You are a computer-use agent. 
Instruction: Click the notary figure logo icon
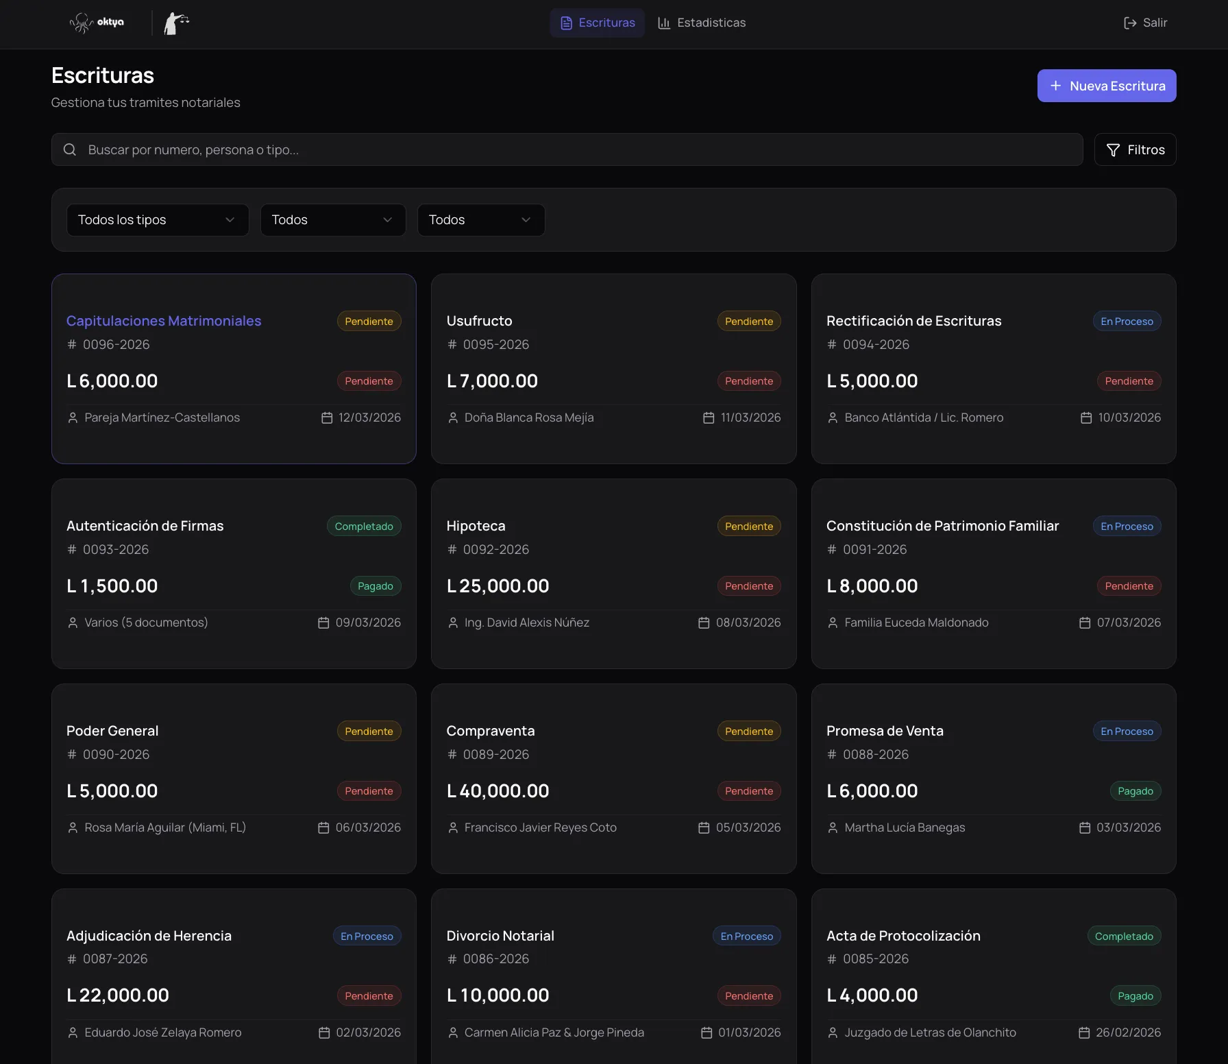175,23
